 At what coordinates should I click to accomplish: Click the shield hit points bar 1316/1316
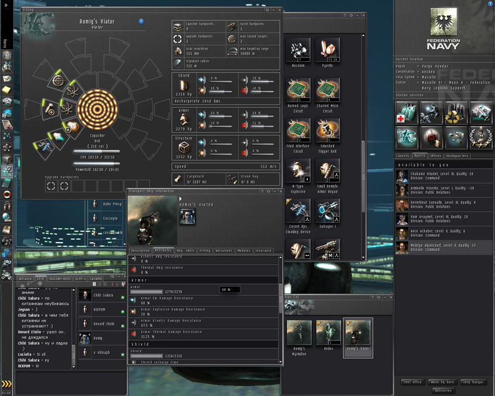147,356
